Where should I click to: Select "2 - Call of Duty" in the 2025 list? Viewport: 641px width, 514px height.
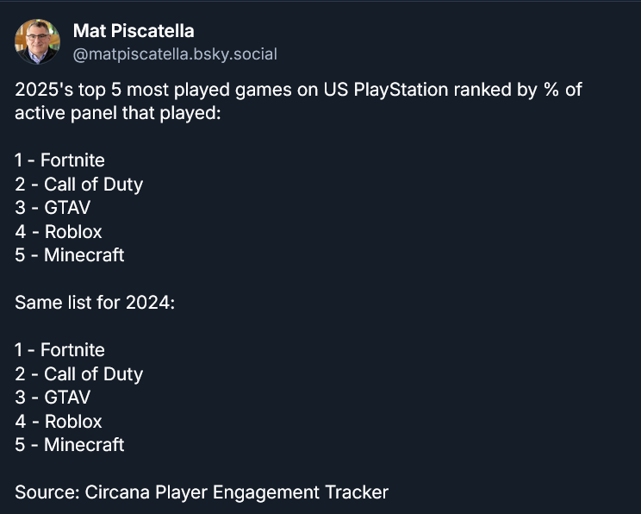[78, 185]
